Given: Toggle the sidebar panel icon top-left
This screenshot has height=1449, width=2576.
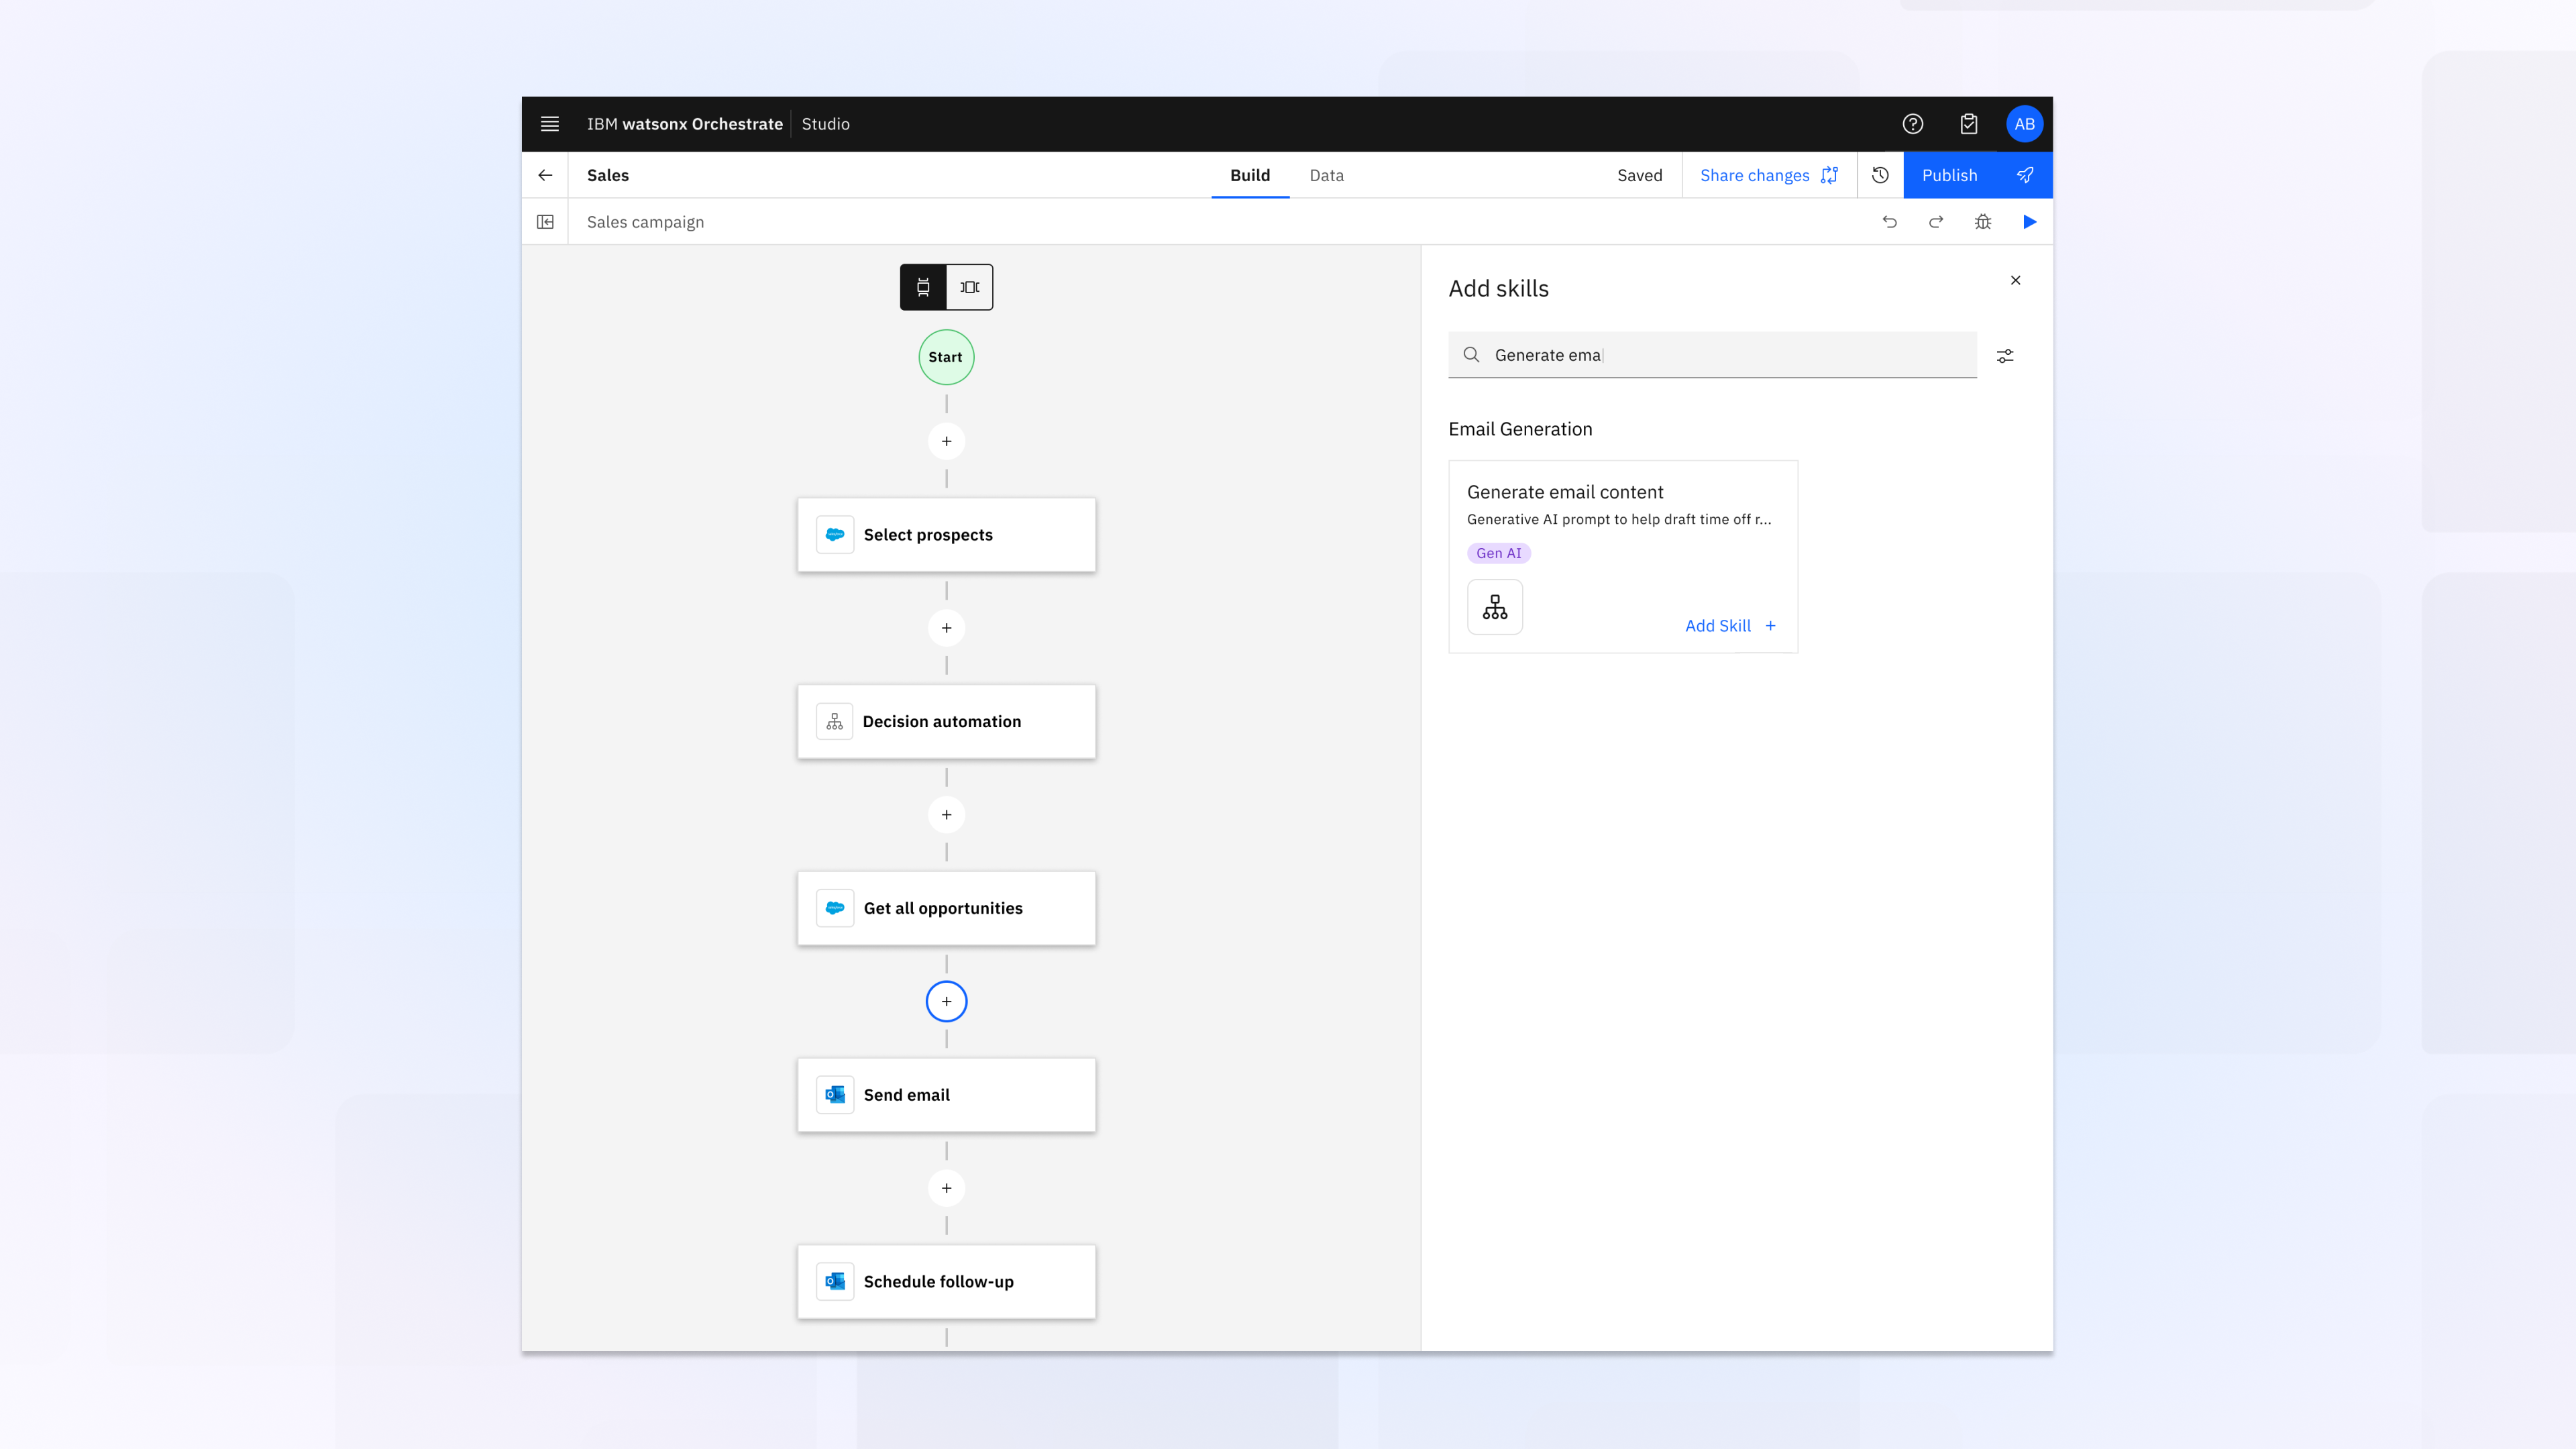Looking at the screenshot, I should [545, 221].
